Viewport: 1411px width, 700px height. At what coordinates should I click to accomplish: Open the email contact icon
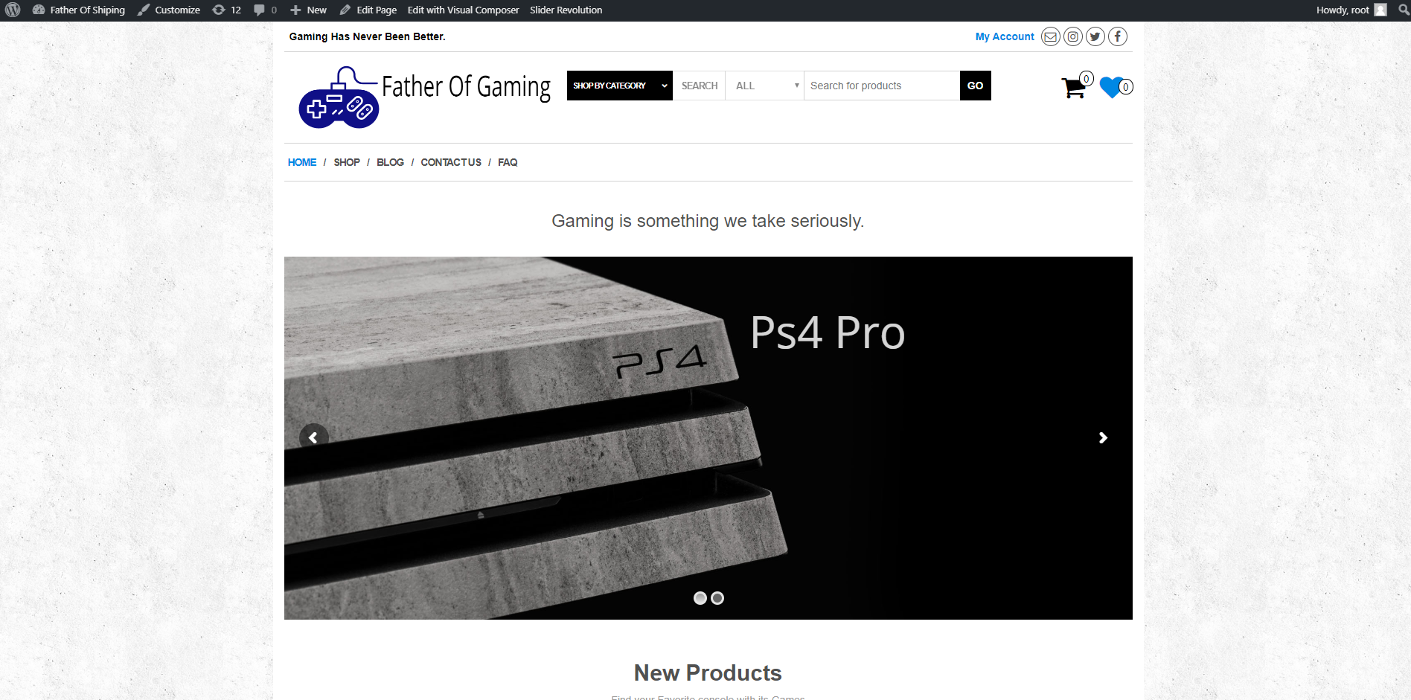pos(1050,36)
